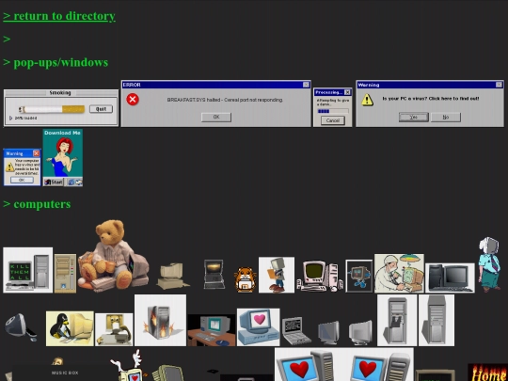Click the blue computer with pink heart
This screenshot has height=381, width=508.
pyautogui.click(x=258, y=327)
